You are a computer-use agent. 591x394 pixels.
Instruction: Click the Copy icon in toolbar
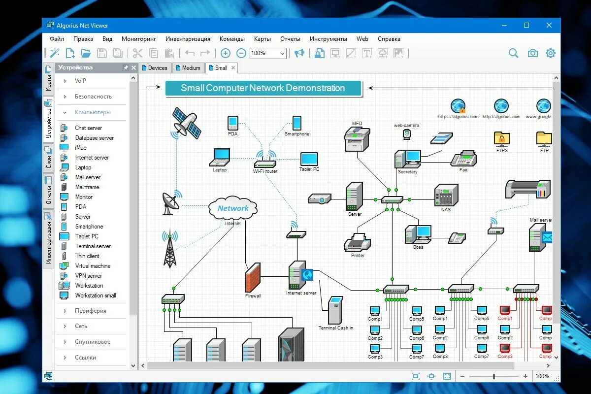pos(153,53)
